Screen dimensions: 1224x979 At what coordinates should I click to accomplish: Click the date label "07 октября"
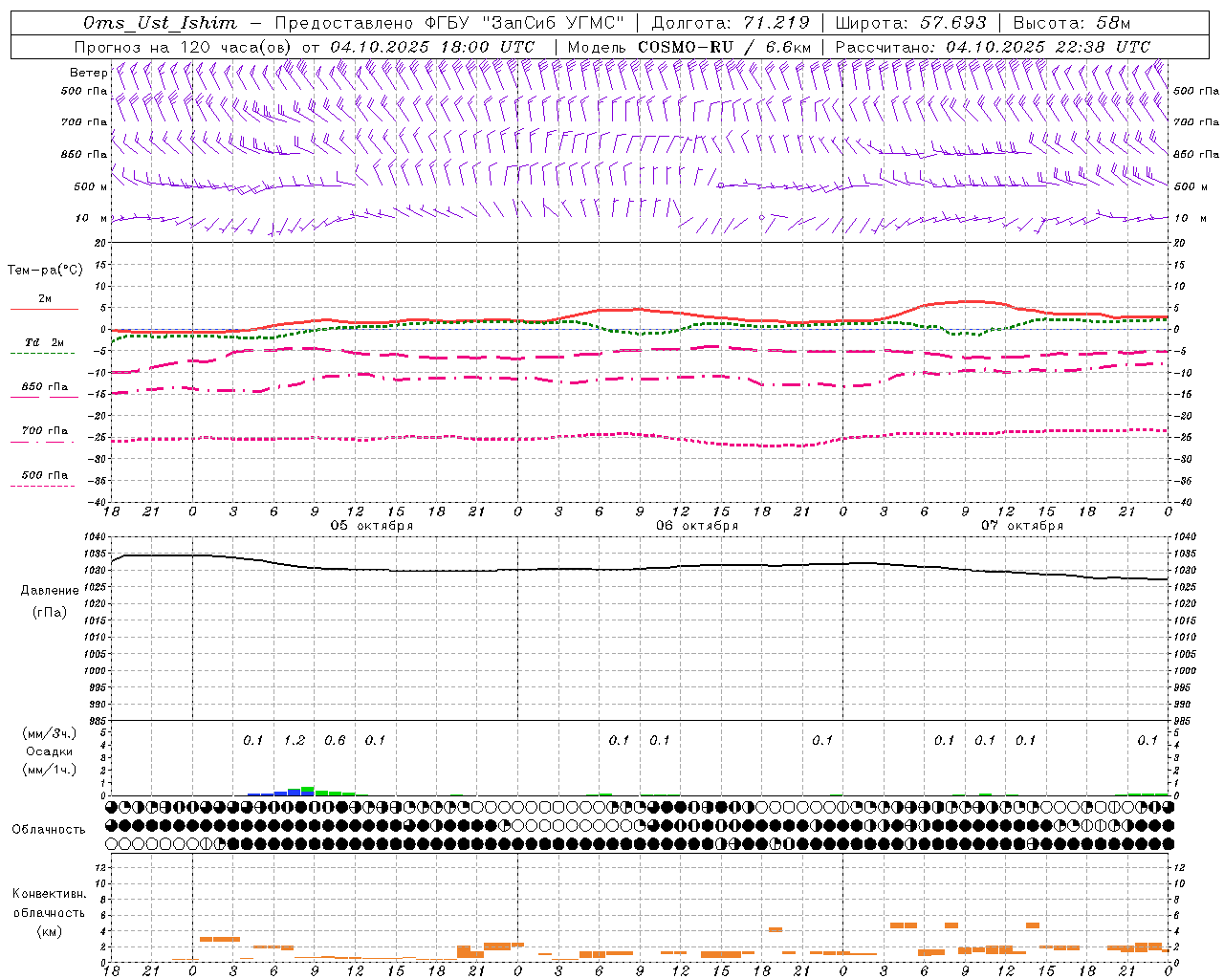tap(1022, 526)
